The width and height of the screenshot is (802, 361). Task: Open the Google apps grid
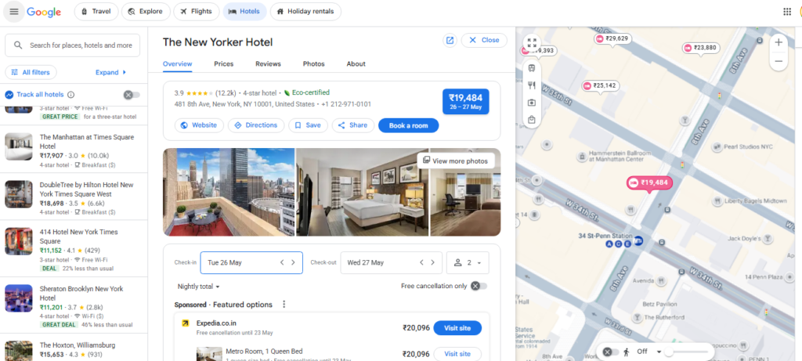787,12
